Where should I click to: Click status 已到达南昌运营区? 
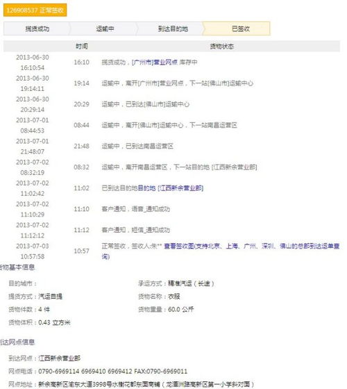[x=137, y=146]
